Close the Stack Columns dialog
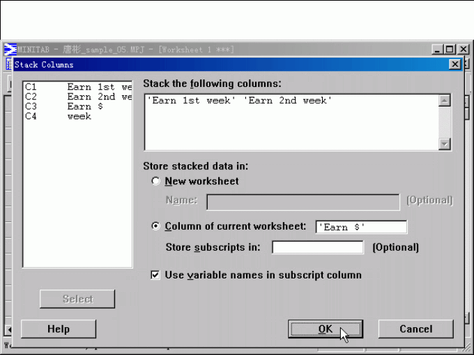The image size is (474, 355). [x=455, y=64]
